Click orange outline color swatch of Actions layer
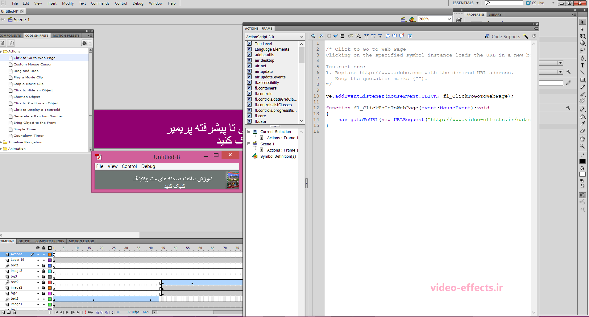The image size is (589, 317). [x=50, y=255]
